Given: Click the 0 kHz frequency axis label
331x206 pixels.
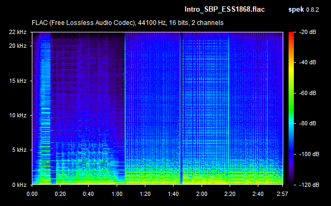Looking at the screenshot, I should click(x=19, y=185).
